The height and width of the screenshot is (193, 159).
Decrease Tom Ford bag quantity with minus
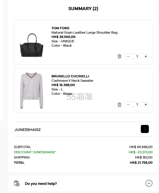point(128,56)
